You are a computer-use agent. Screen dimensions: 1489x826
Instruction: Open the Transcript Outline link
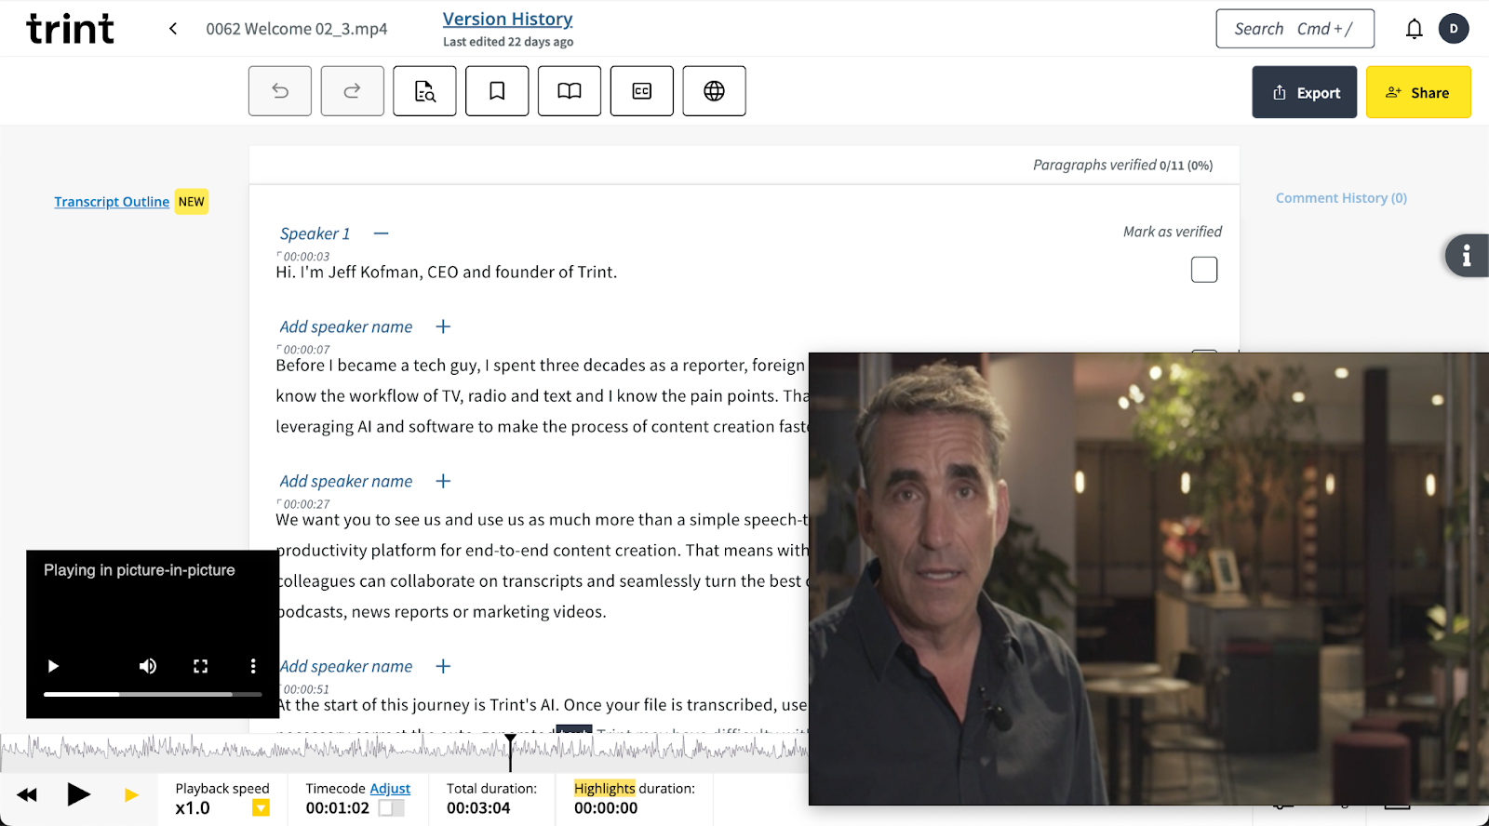point(112,202)
